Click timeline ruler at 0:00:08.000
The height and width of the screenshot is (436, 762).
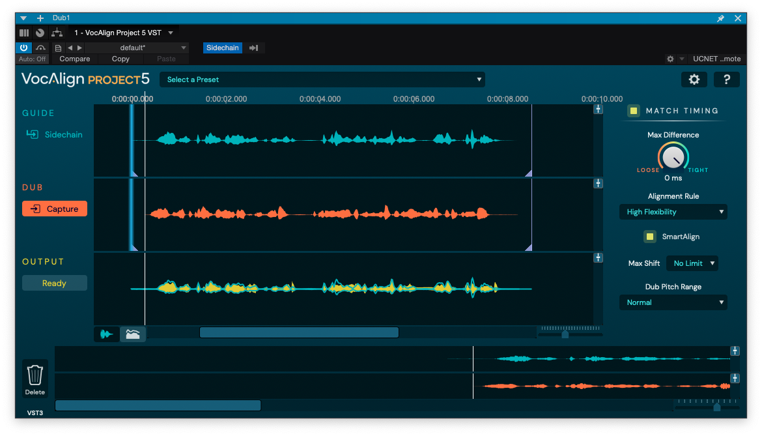pos(507,99)
